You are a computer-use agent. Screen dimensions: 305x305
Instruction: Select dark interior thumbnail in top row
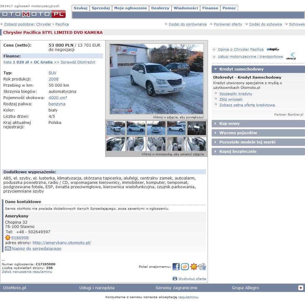pyautogui.click(x=197, y=128)
